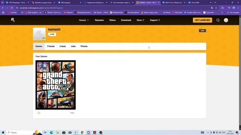Open File Explorer from taskbar
Image resolution: width=241 pixels, height=135 pixels.
pos(58,132)
